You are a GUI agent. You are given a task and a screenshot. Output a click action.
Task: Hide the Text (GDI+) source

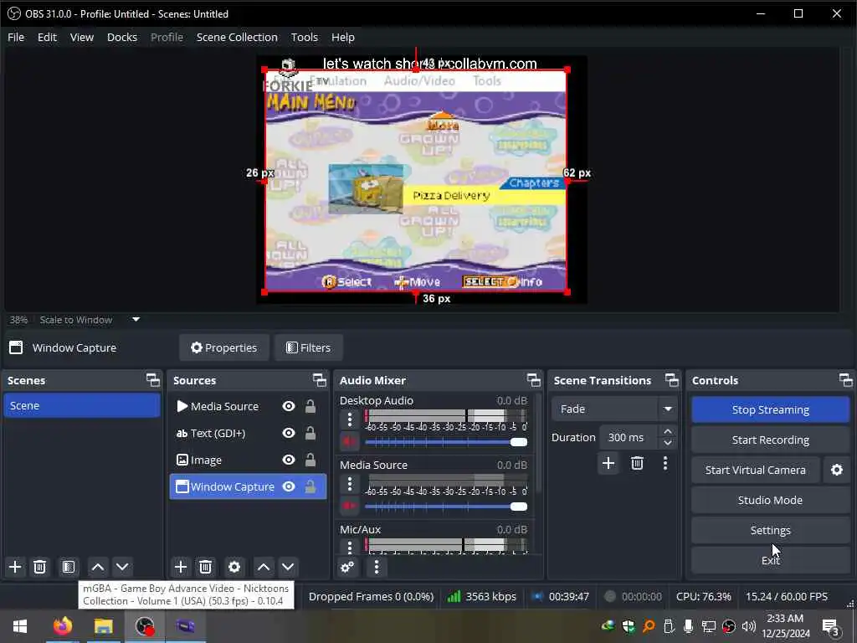[289, 433]
